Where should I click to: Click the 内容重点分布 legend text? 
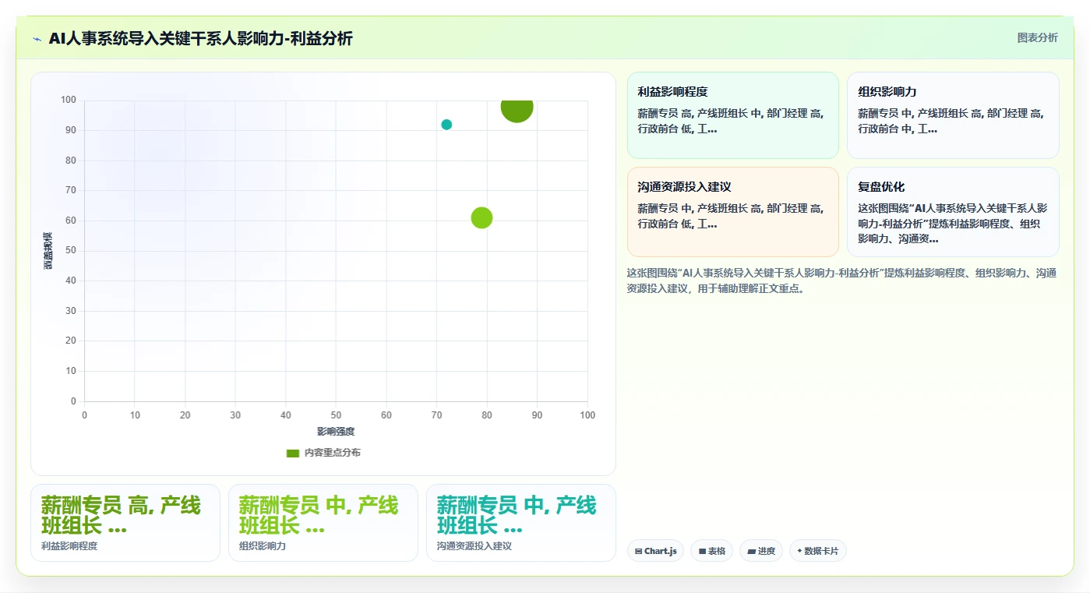point(333,453)
